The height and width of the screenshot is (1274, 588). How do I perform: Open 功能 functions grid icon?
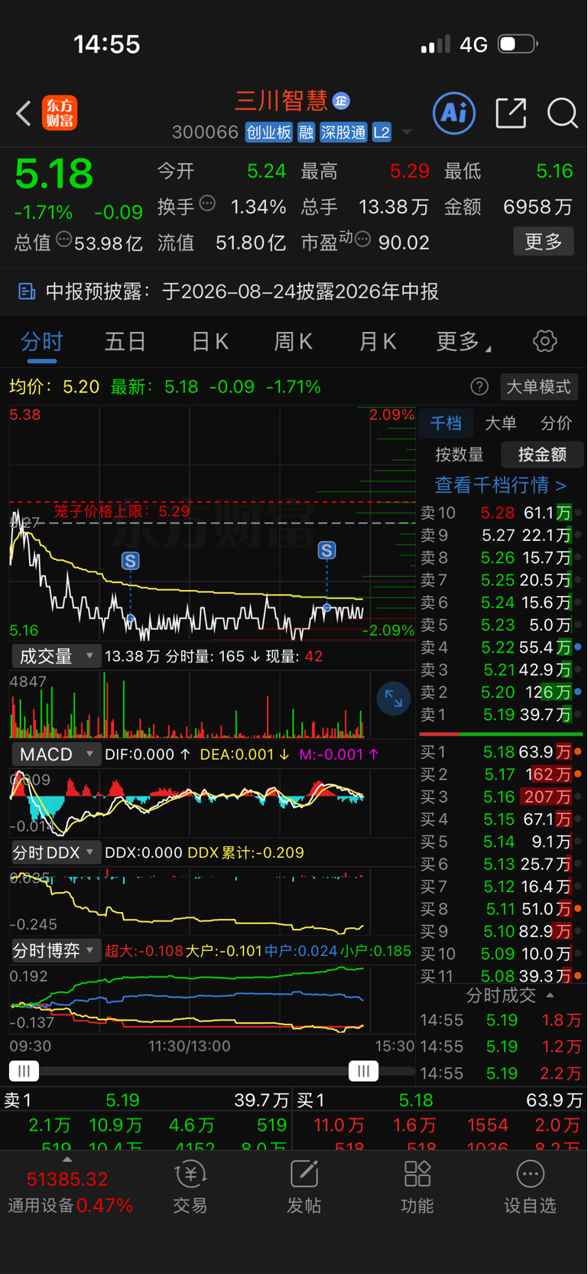[417, 1188]
